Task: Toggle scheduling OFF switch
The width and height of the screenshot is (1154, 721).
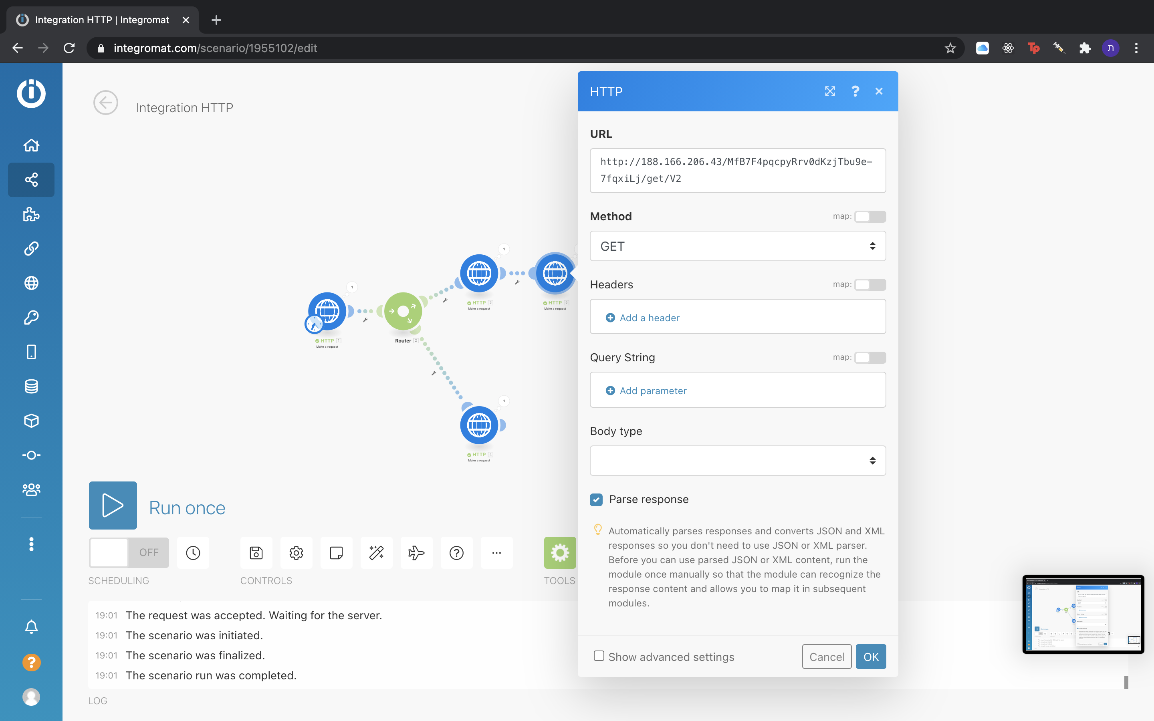Action: 129,553
